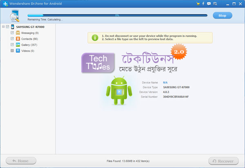This screenshot has height=168, width=245.
Task: Click the device version 4.0.3 value
Action: (x=166, y=92)
